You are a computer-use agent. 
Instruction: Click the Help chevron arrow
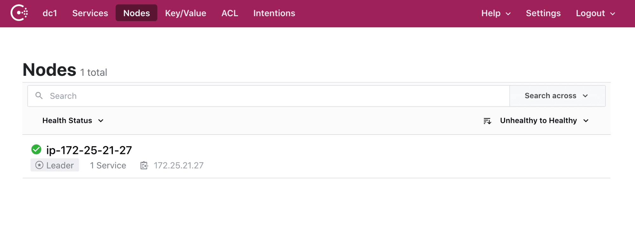(x=508, y=14)
